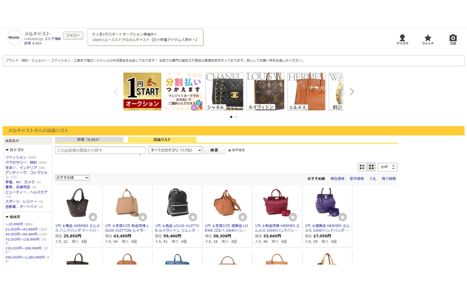The height and width of the screenshot is (292, 467).
Task: Open the 時計 watch category banner
Action: [x=337, y=92]
